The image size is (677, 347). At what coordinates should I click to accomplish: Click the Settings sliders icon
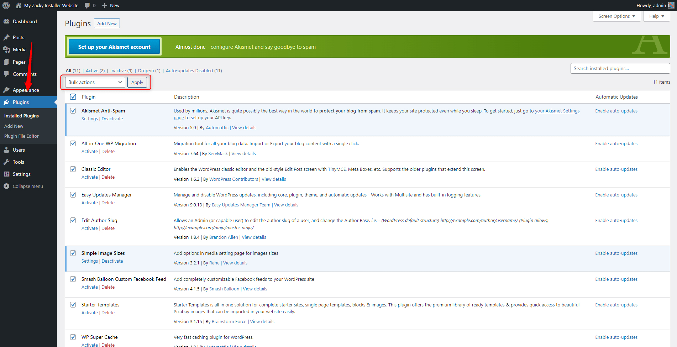tap(6, 174)
